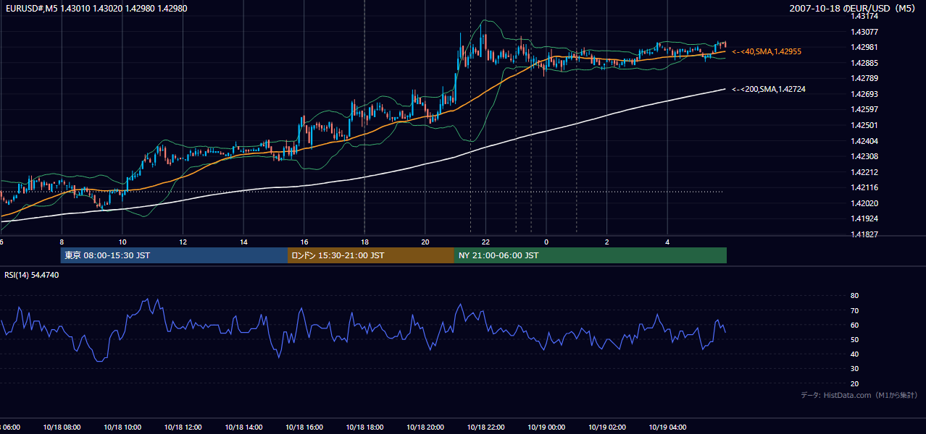This screenshot has width=926, height=434.
Task: Click hour marker 16 under the price chart
Action: pyautogui.click(x=304, y=242)
